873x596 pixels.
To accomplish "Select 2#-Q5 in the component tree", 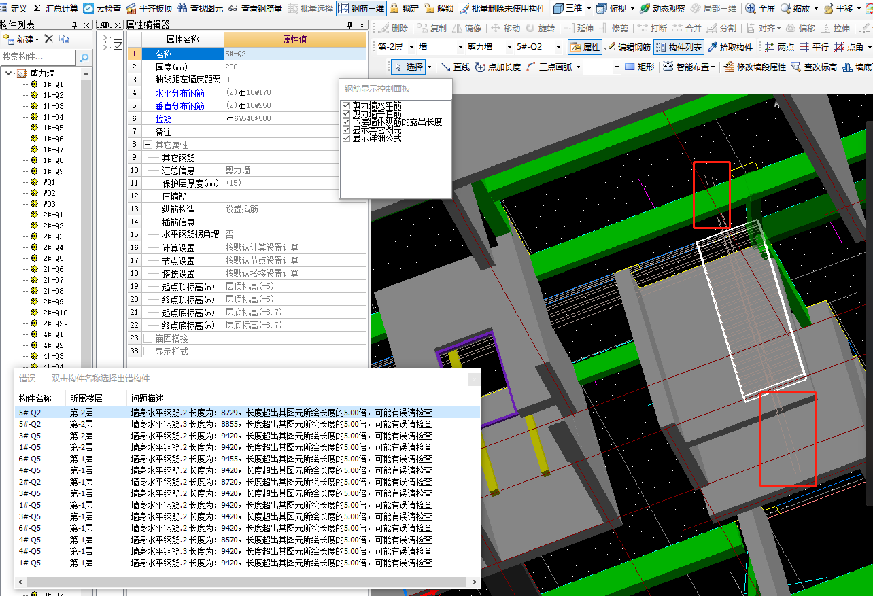I will tap(53, 258).
